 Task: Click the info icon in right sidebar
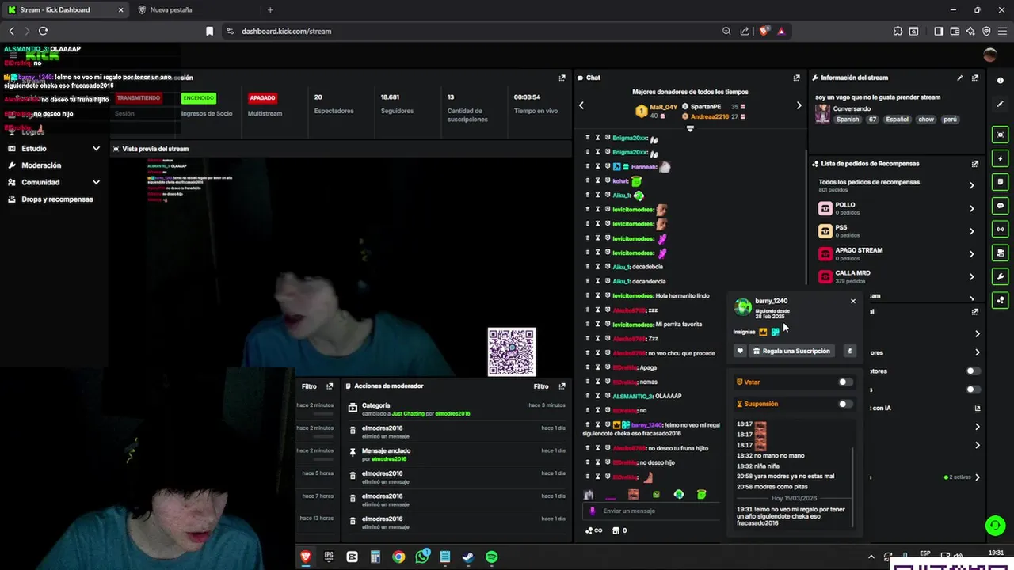coord(1001,81)
